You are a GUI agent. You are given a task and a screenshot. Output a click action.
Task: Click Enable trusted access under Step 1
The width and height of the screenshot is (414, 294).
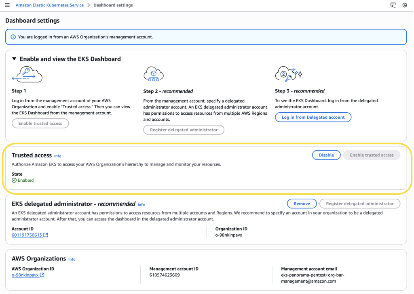tap(40, 123)
